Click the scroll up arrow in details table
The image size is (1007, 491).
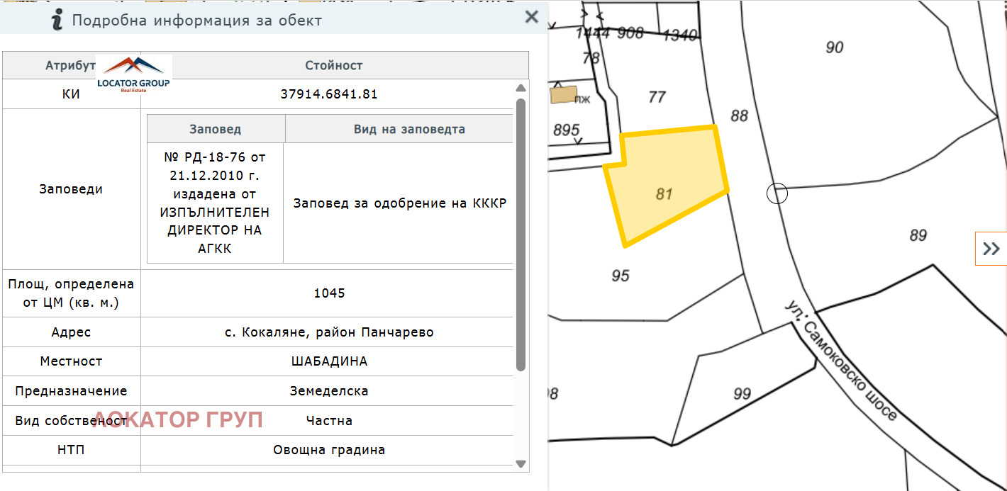click(x=521, y=88)
